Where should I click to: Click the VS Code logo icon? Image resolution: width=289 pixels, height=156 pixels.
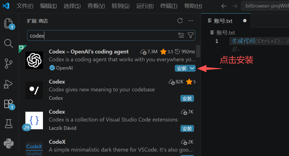click(6, 6)
